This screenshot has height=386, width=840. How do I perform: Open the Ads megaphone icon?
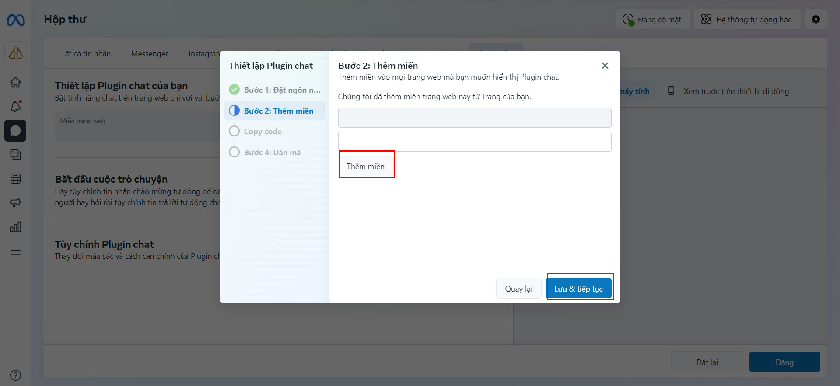15,202
